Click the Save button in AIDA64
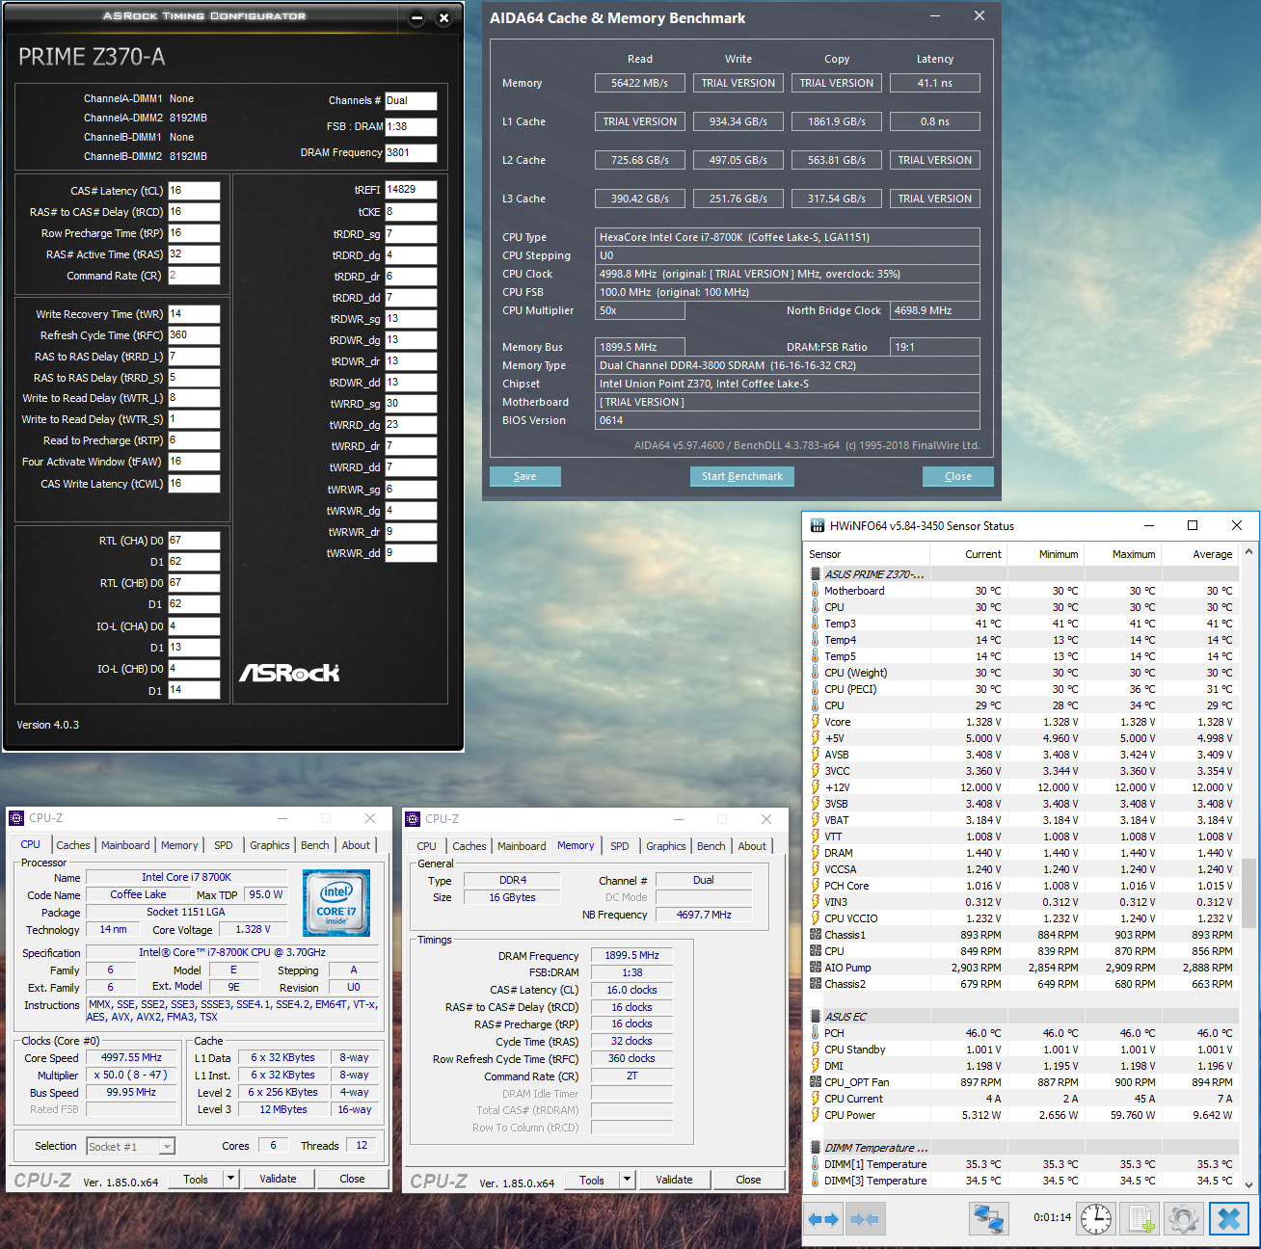 (x=525, y=476)
